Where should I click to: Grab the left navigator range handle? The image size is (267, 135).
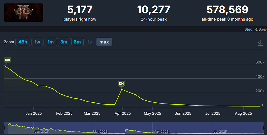(x=4, y=128)
